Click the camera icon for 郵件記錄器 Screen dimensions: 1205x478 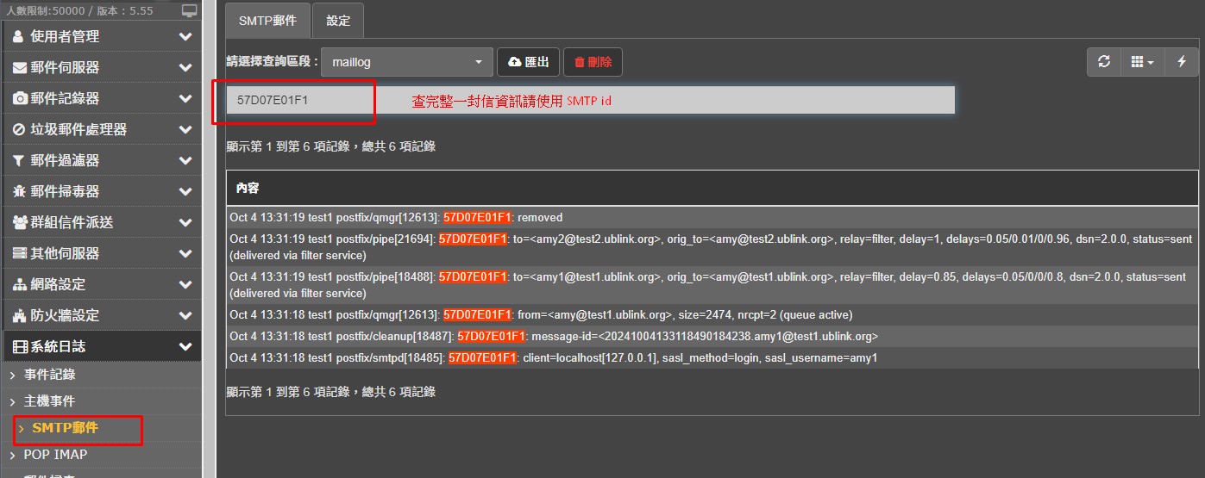tap(20, 98)
